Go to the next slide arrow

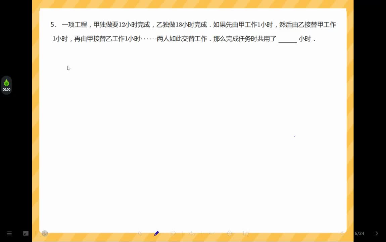coord(377,233)
